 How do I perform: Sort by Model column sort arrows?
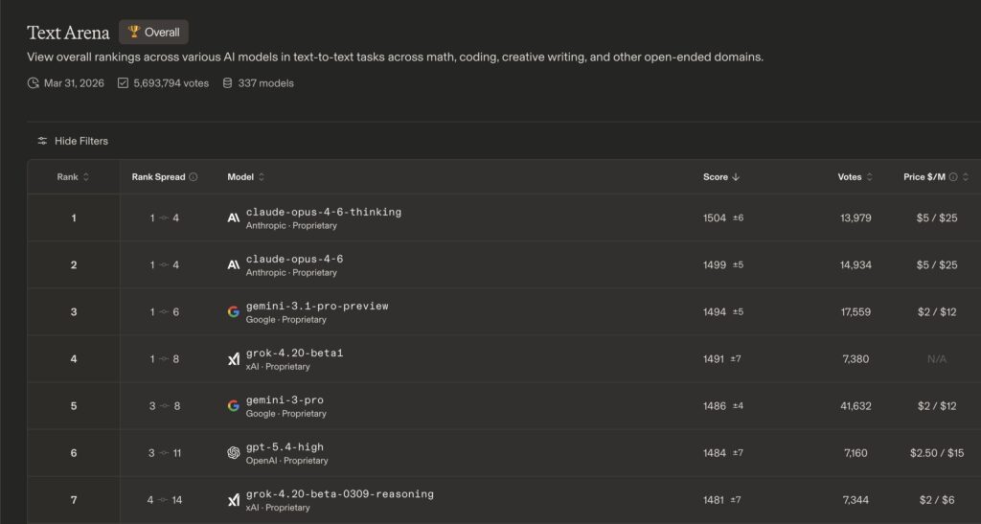click(x=262, y=177)
